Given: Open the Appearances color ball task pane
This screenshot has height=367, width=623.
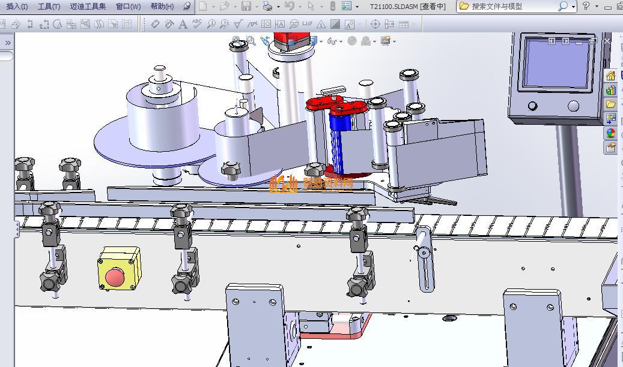Looking at the screenshot, I should click(x=610, y=133).
